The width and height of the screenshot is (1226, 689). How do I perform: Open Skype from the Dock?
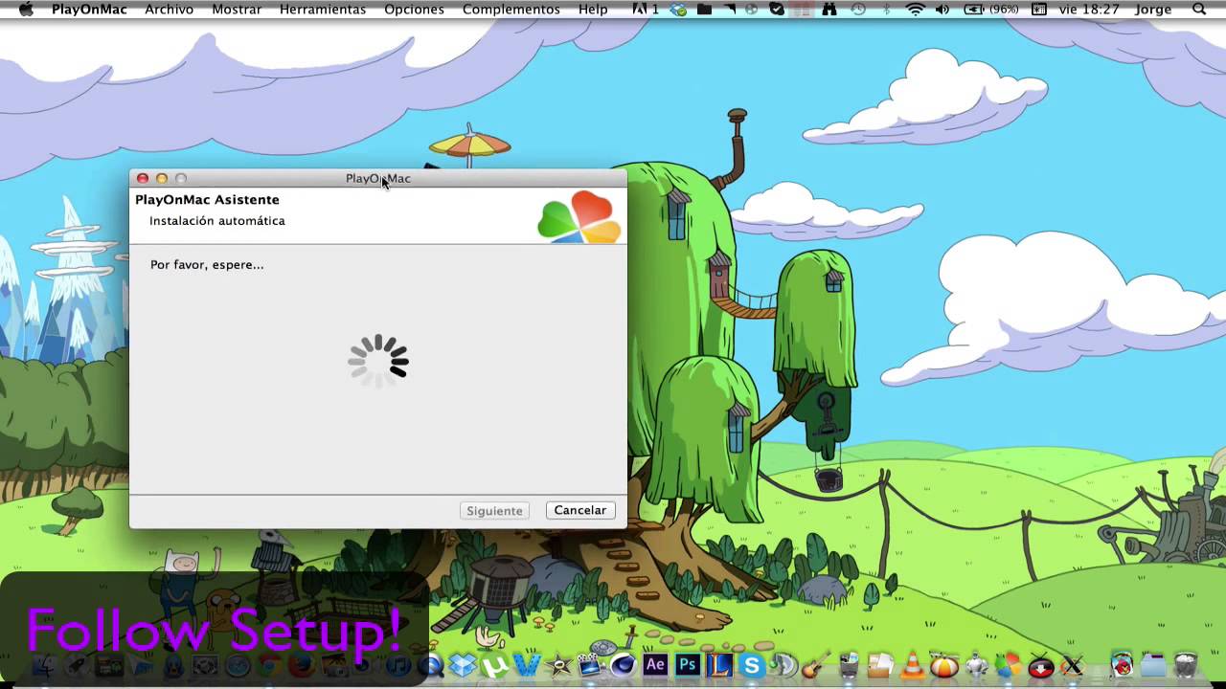pyautogui.click(x=752, y=666)
